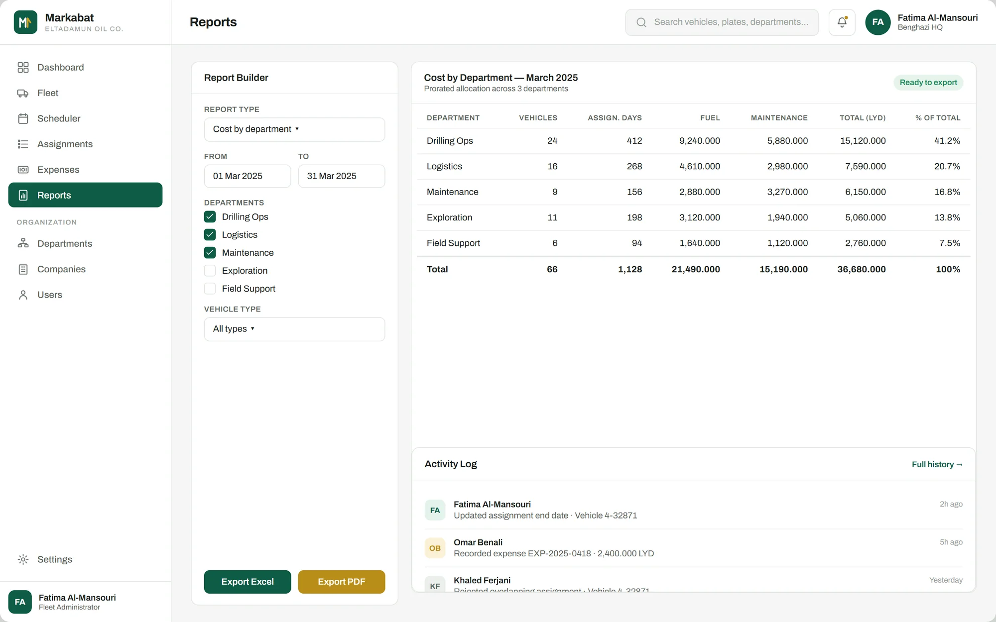996x622 pixels.
Task: Click the OB avatar for Omar Benali
Action: click(x=435, y=548)
